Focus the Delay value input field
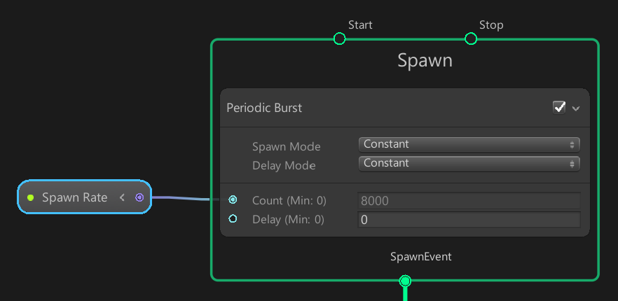 click(x=469, y=220)
